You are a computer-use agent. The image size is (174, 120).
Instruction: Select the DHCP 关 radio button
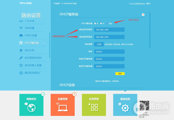(x=101, y=23)
